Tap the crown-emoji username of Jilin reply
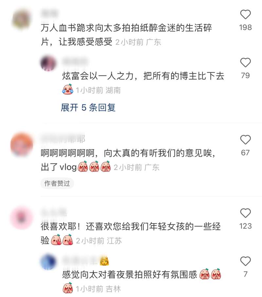This screenshot has width=262, height=297. [x=85, y=261]
